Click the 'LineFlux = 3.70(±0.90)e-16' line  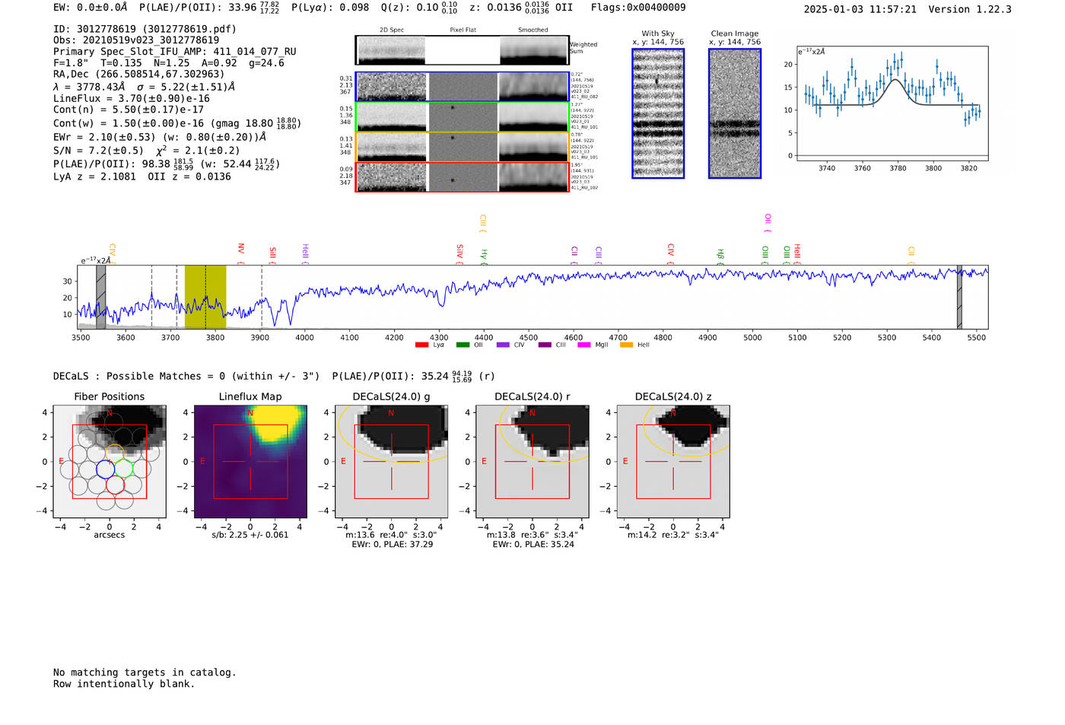coord(132,98)
